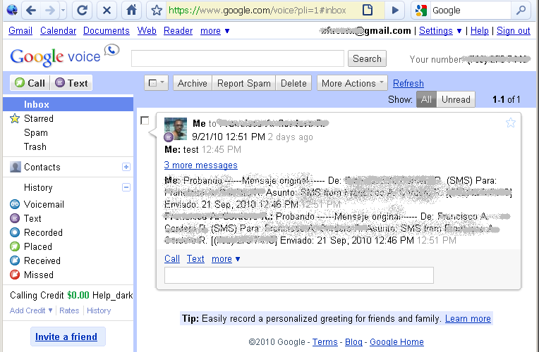Image resolution: width=539 pixels, height=352 pixels.
Task: Click the green Call button
Action: (x=30, y=83)
